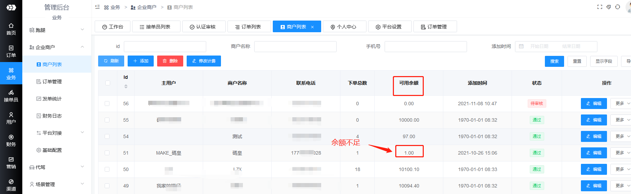Open 订单管理 in the sidebar
The width and height of the screenshot is (631, 194).
tap(57, 82)
